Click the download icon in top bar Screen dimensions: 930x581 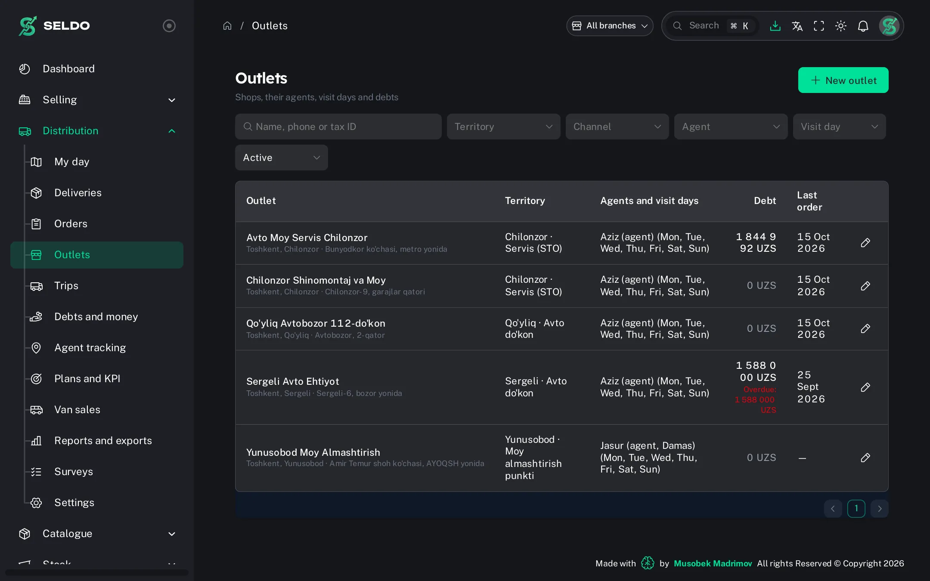[x=775, y=26]
